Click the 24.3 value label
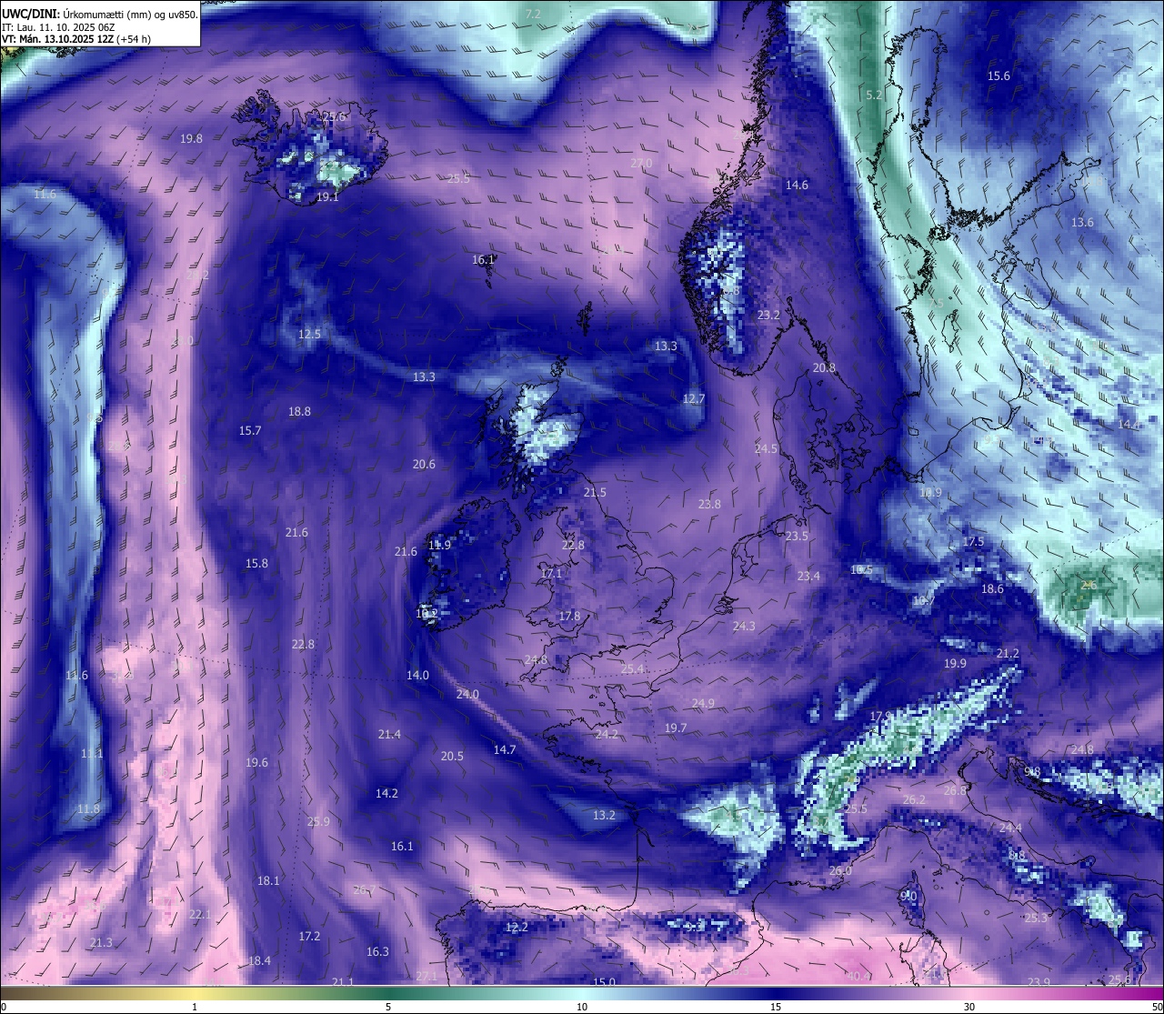Viewport: 1164px width, 1014px height. pos(744,626)
